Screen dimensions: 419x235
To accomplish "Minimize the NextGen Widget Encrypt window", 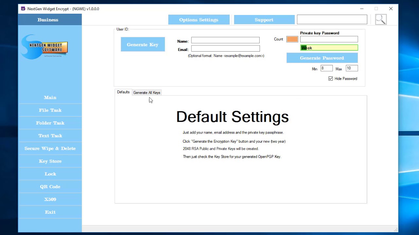I will 362,9.
